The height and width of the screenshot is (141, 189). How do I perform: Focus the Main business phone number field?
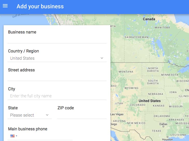pyautogui.click(x=45, y=136)
